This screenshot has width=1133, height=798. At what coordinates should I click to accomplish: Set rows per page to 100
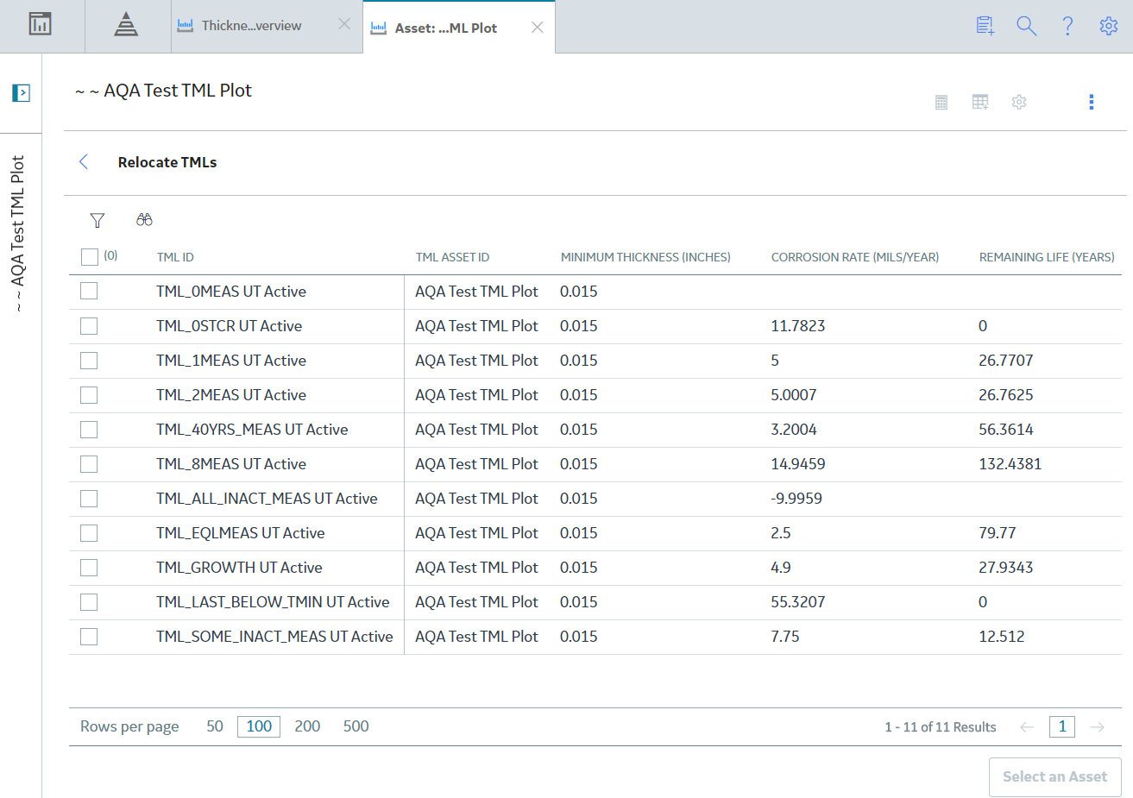pos(259,726)
